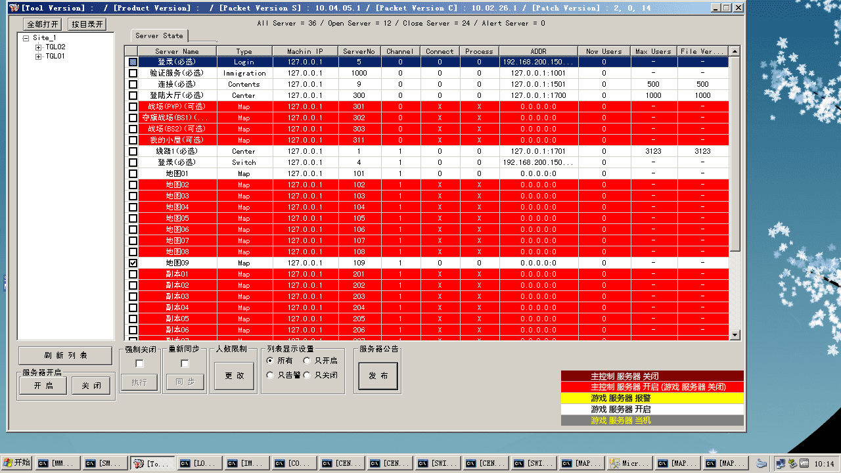Click the server count summary line
Screen dimensions: 841x473
pos(401,24)
